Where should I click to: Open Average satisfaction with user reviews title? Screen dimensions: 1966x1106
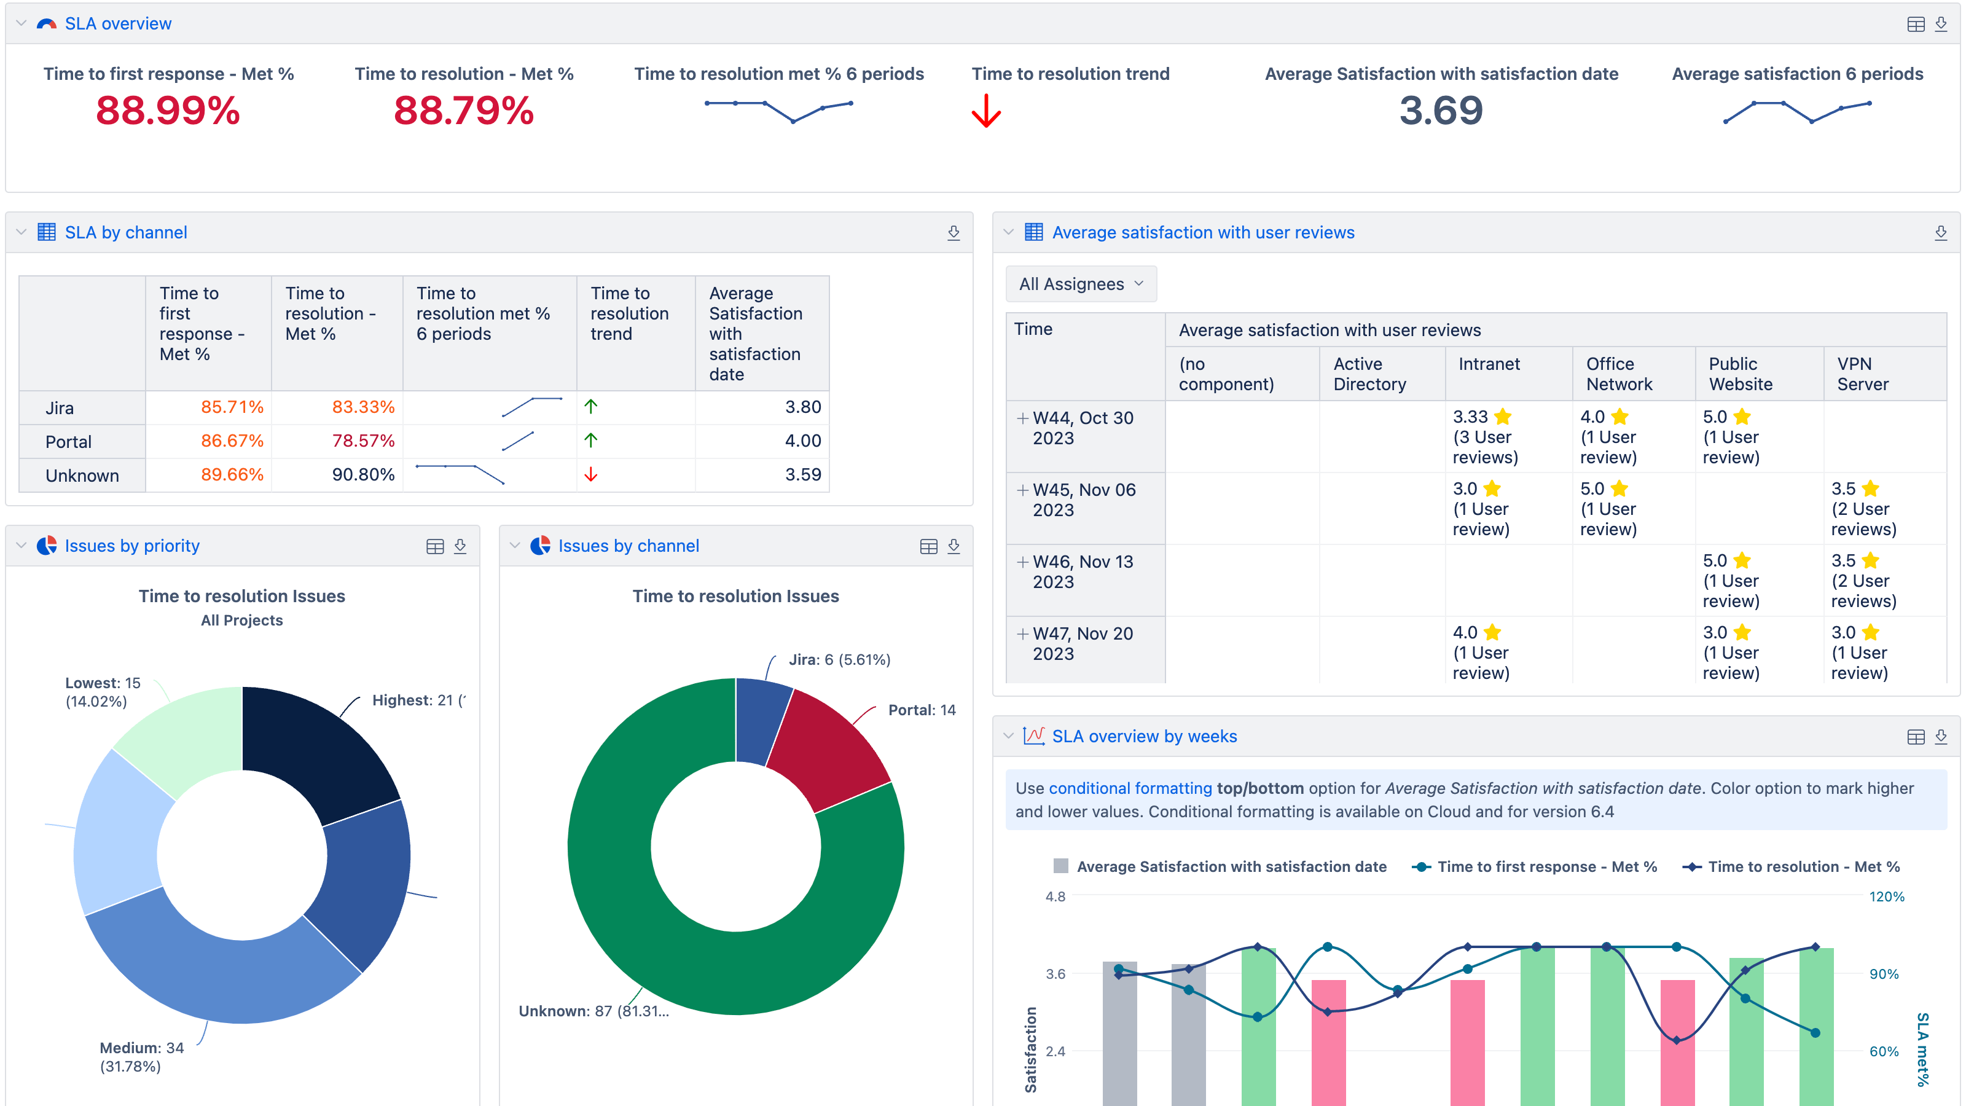pos(1204,232)
